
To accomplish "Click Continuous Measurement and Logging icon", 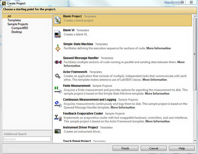I will (x=58, y=104).
